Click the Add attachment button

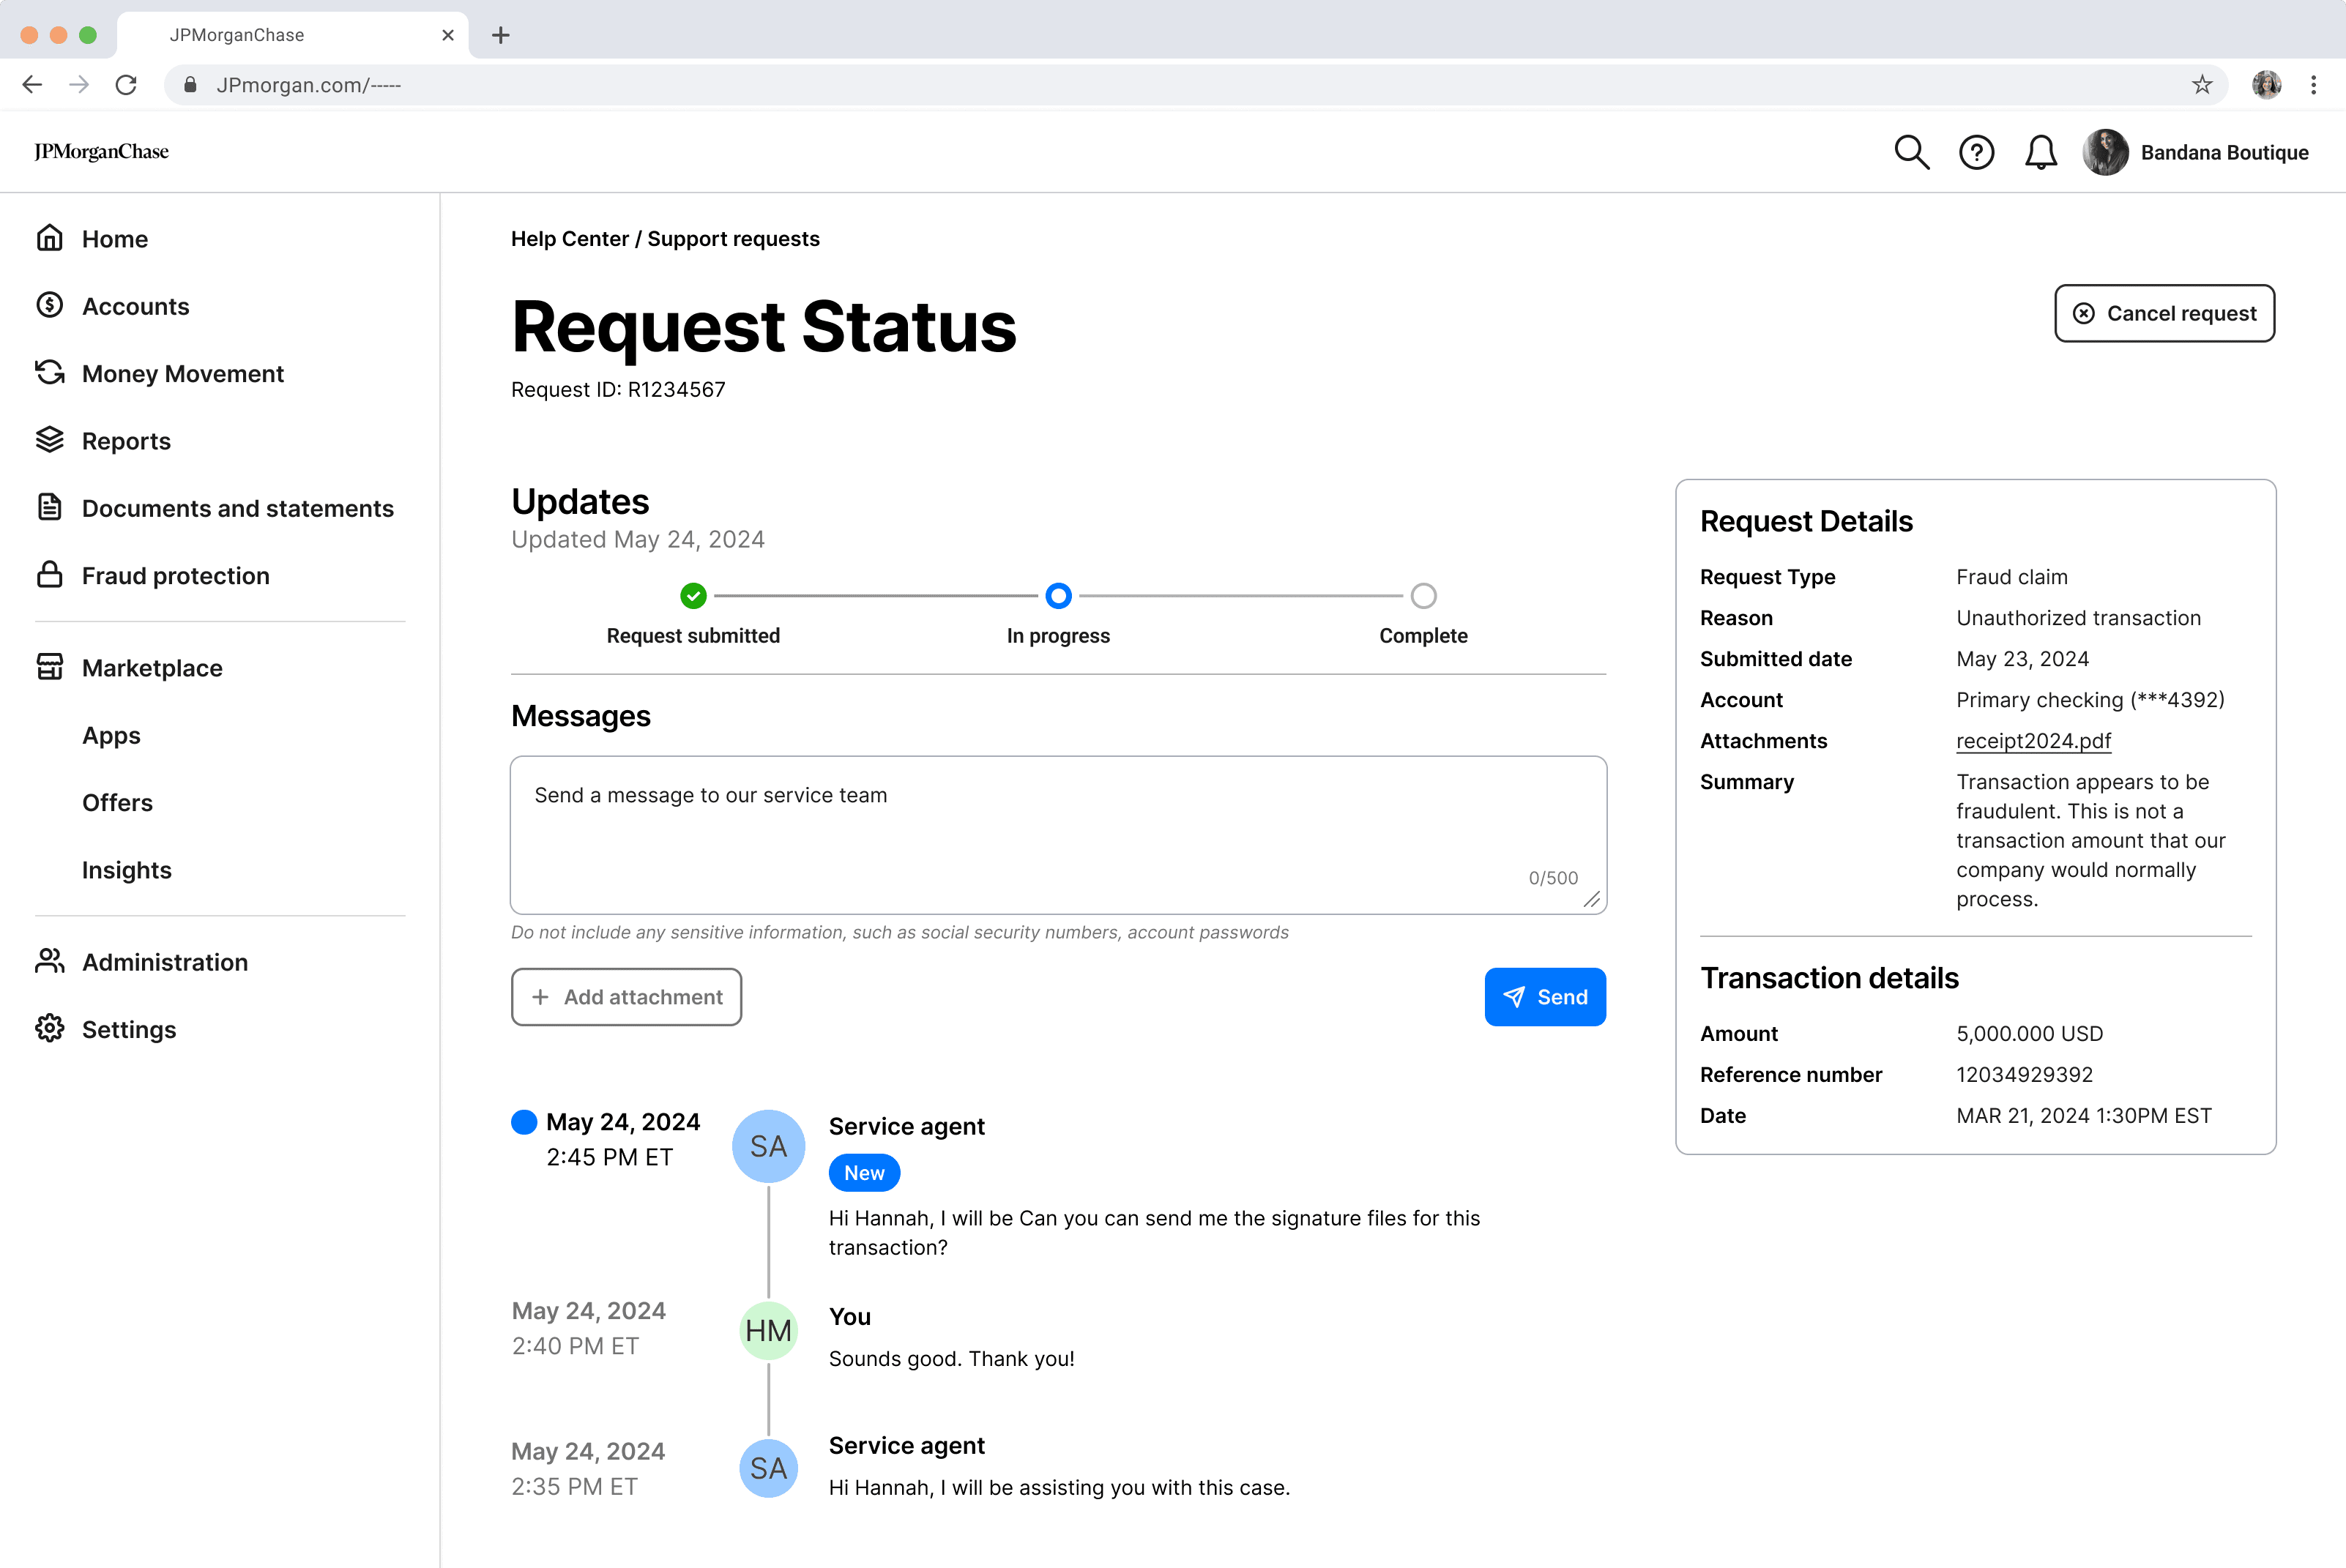click(x=626, y=997)
